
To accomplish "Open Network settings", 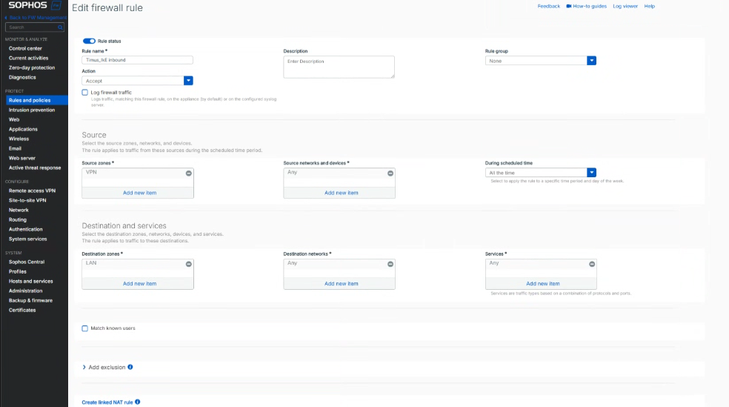I will pos(19,211).
